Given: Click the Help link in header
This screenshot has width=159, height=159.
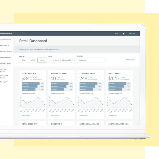Looking at the screenshot, I should (x=117, y=34).
